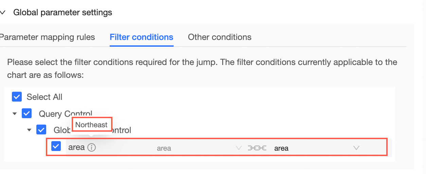426x174 pixels.
Task: Select the Filter conditions tab
Action: click(x=141, y=37)
